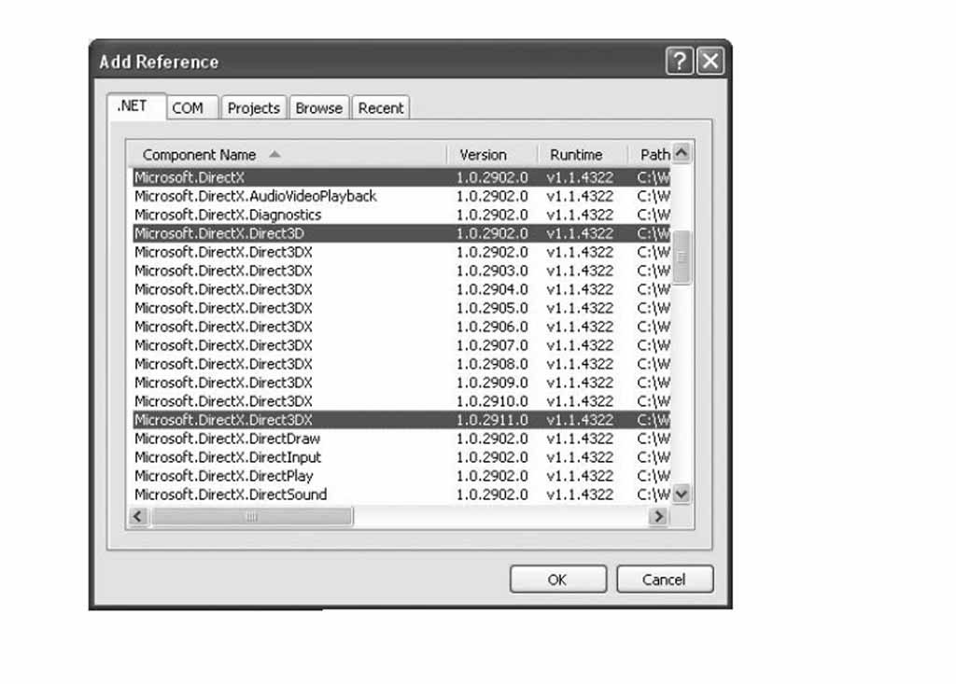
Task: Click the horizontal scrollbar thumb
Action: (252, 517)
